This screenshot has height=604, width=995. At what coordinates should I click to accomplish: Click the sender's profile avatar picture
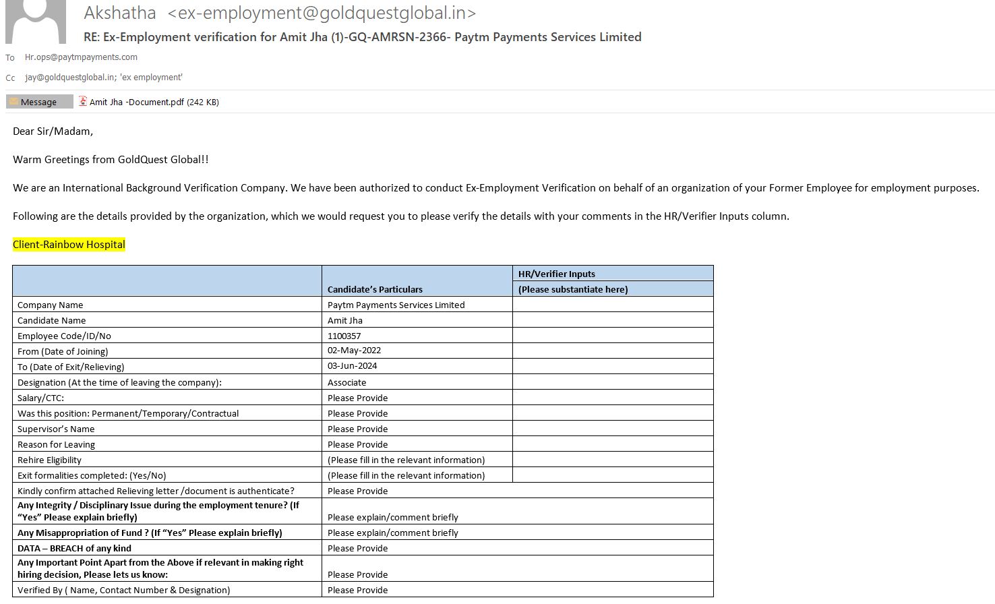[x=36, y=22]
